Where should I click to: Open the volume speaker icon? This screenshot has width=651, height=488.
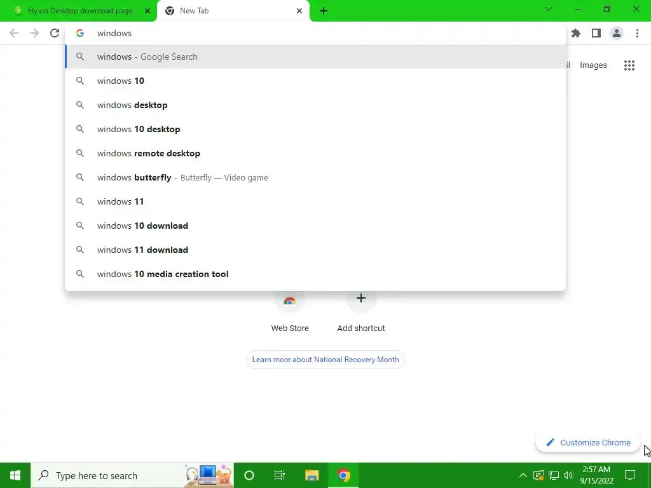click(x=568, y=475)
